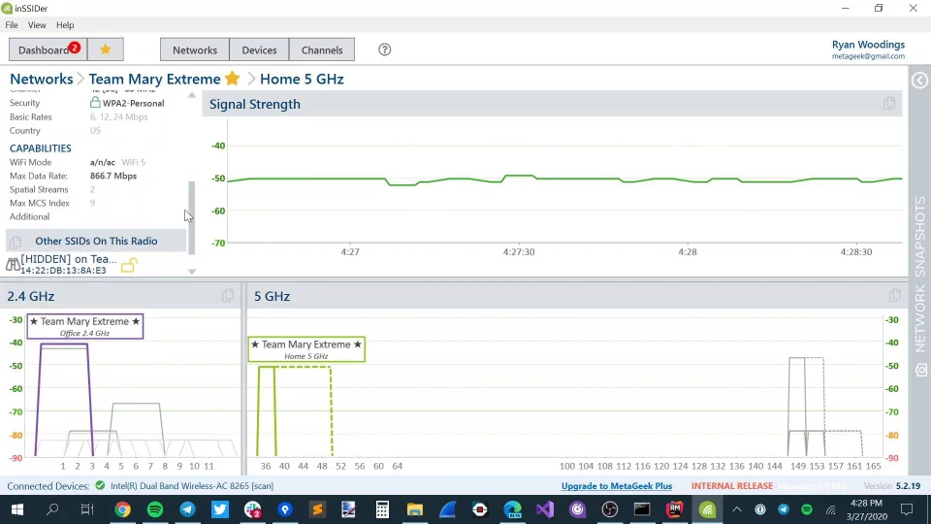
Task: Switch to the Devices tab
Action: (x=259, y=49)
